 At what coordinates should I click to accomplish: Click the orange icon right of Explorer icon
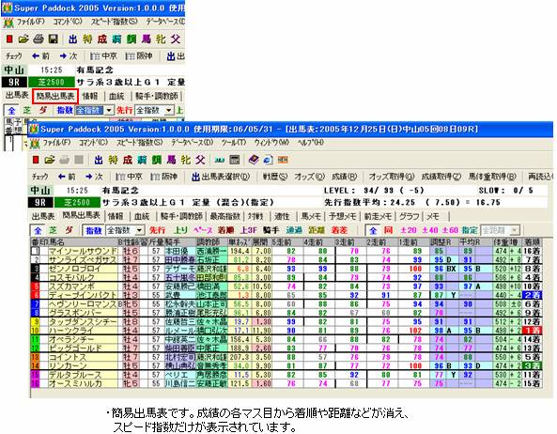tap(283, 161)
